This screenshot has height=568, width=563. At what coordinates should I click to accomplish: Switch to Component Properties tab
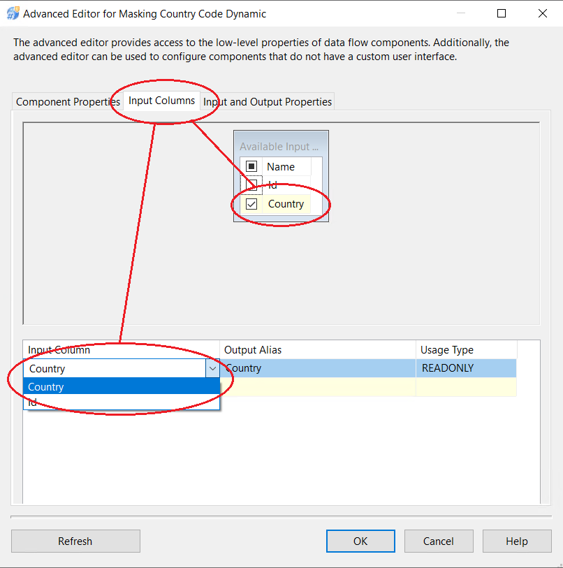[68, 102]
